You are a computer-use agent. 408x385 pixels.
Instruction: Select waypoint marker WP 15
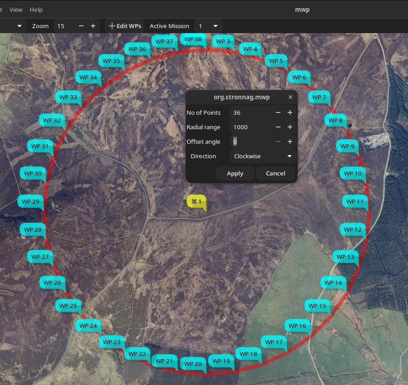point(317,306)
